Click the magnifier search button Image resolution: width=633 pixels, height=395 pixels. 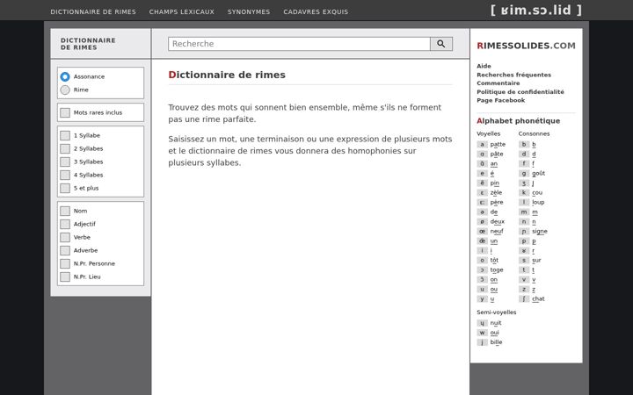441,44
